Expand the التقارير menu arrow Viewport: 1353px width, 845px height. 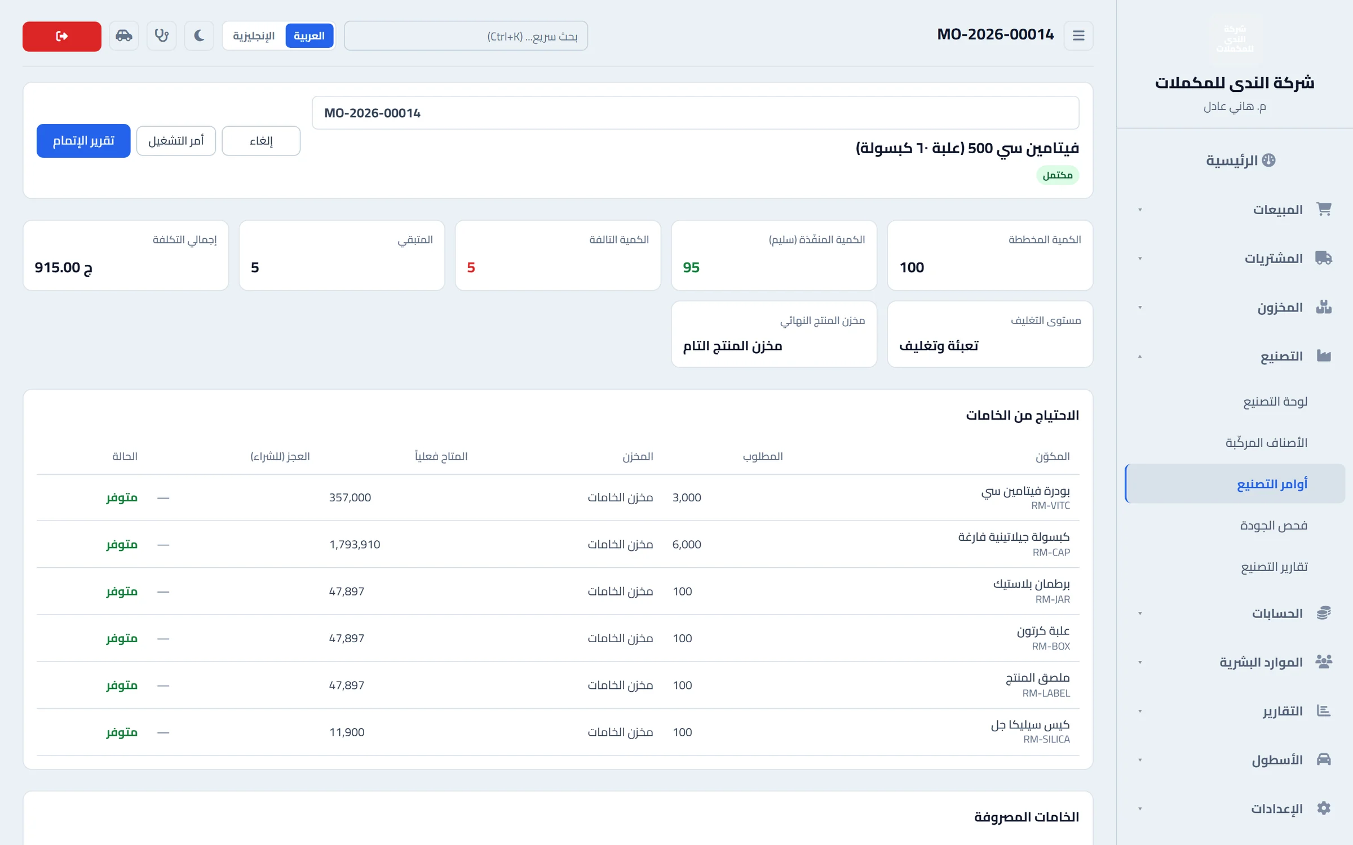pyautogui.click(x=1140, y=711)
